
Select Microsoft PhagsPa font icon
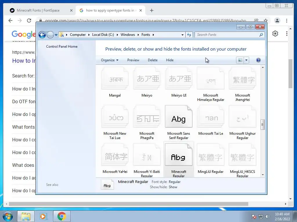tap(147, 116)
